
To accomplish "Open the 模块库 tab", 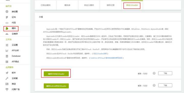I will [x=67, y=5].
